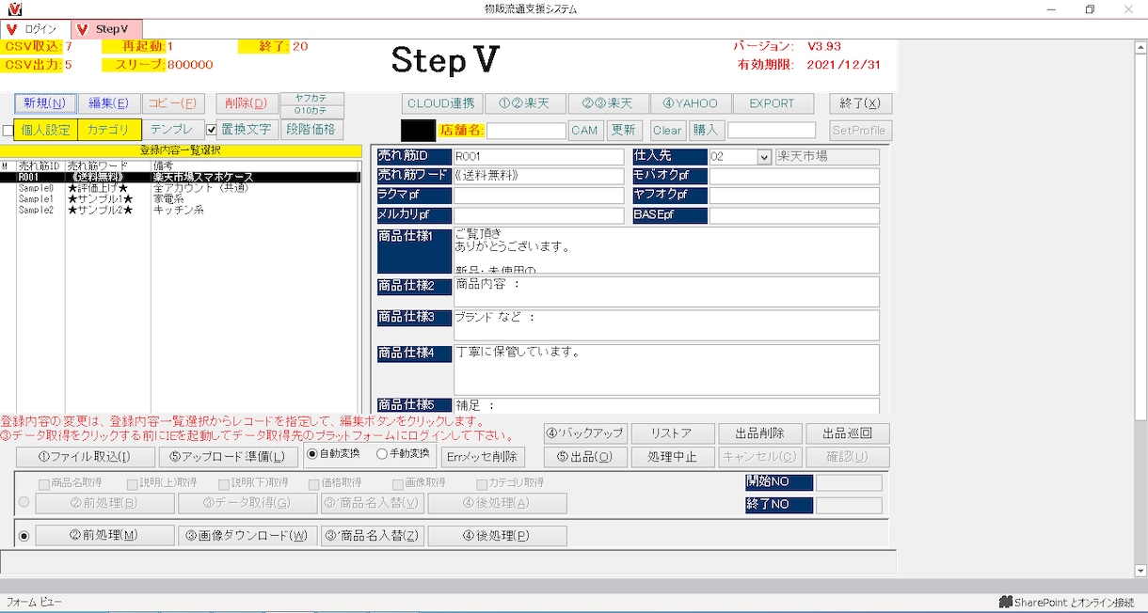Toggle the checkbox beside 個人設定
Image resolution: width=1148 pixels, height=613 pixels.
(8, 131)
